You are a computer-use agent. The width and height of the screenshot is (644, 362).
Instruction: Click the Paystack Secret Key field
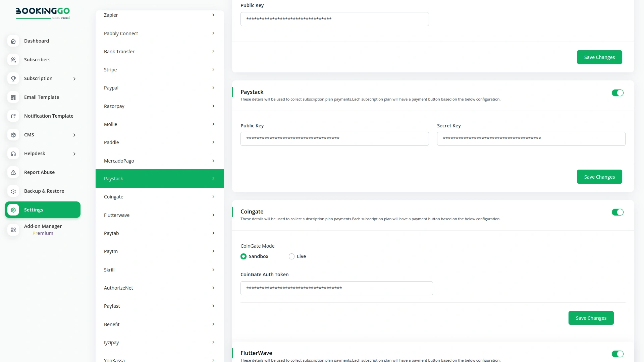point(531,139)
